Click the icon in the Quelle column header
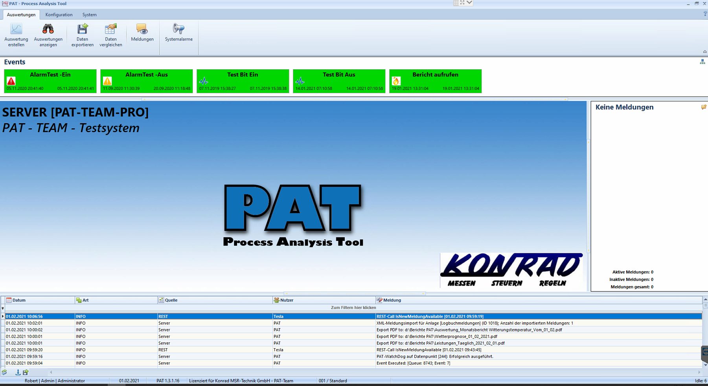The image size is (708, 386). 161,300
